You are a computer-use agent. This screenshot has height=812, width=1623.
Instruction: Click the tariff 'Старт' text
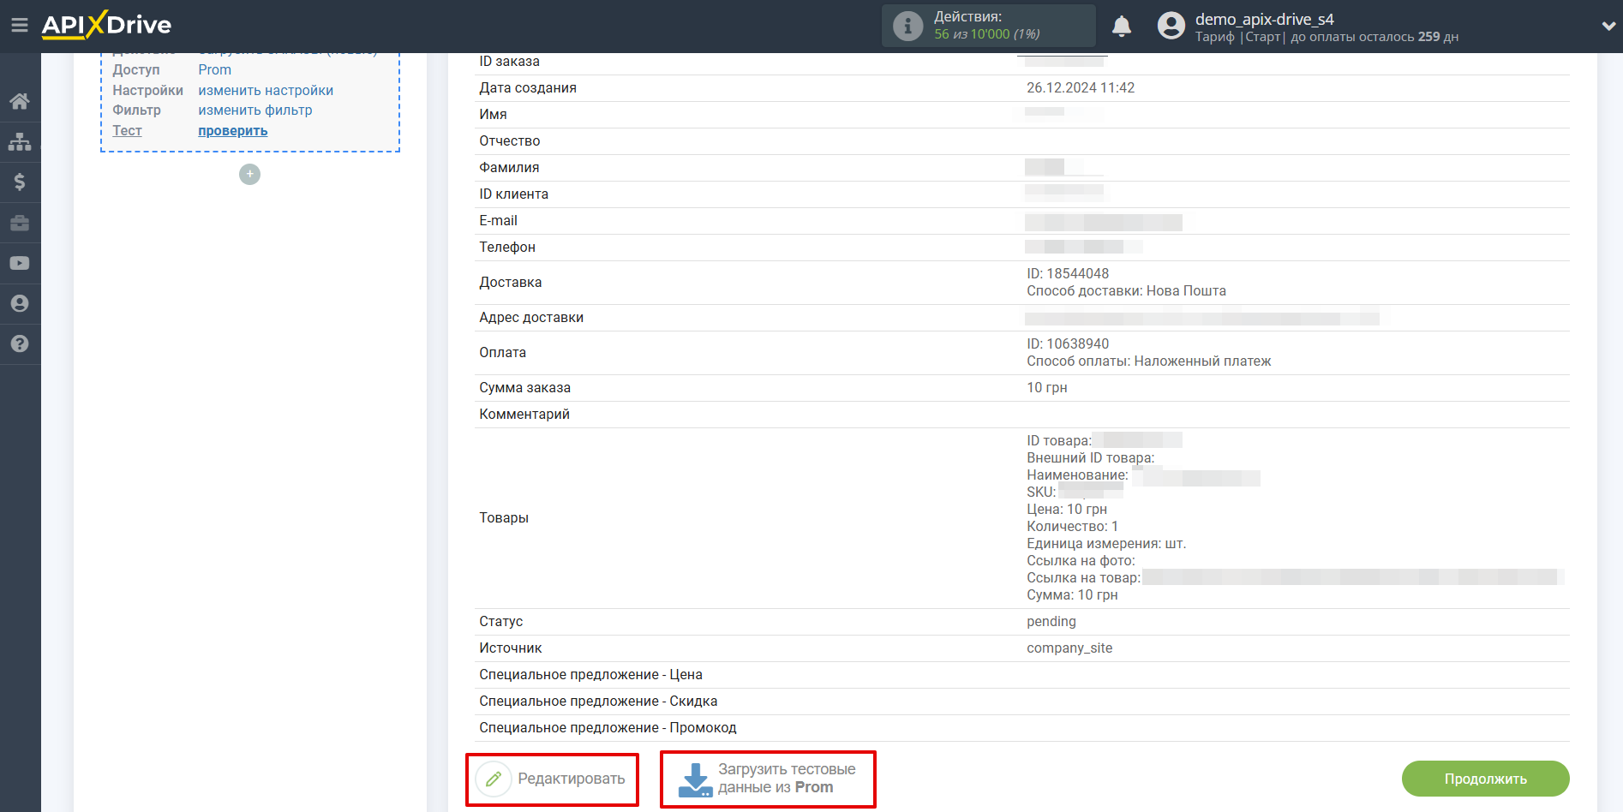click(1263, 37)
